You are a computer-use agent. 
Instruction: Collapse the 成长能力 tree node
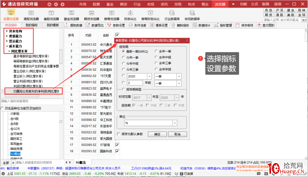pos(7,46)
